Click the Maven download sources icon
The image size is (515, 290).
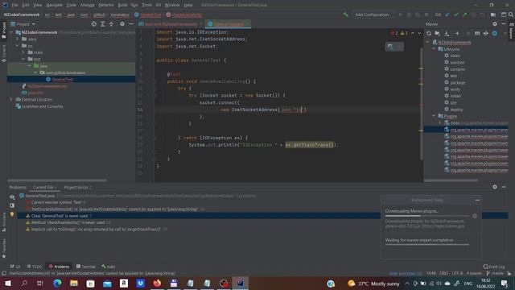click(447, 33)
